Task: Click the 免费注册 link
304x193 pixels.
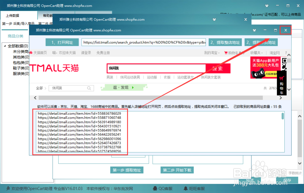Action: [103, 53]
